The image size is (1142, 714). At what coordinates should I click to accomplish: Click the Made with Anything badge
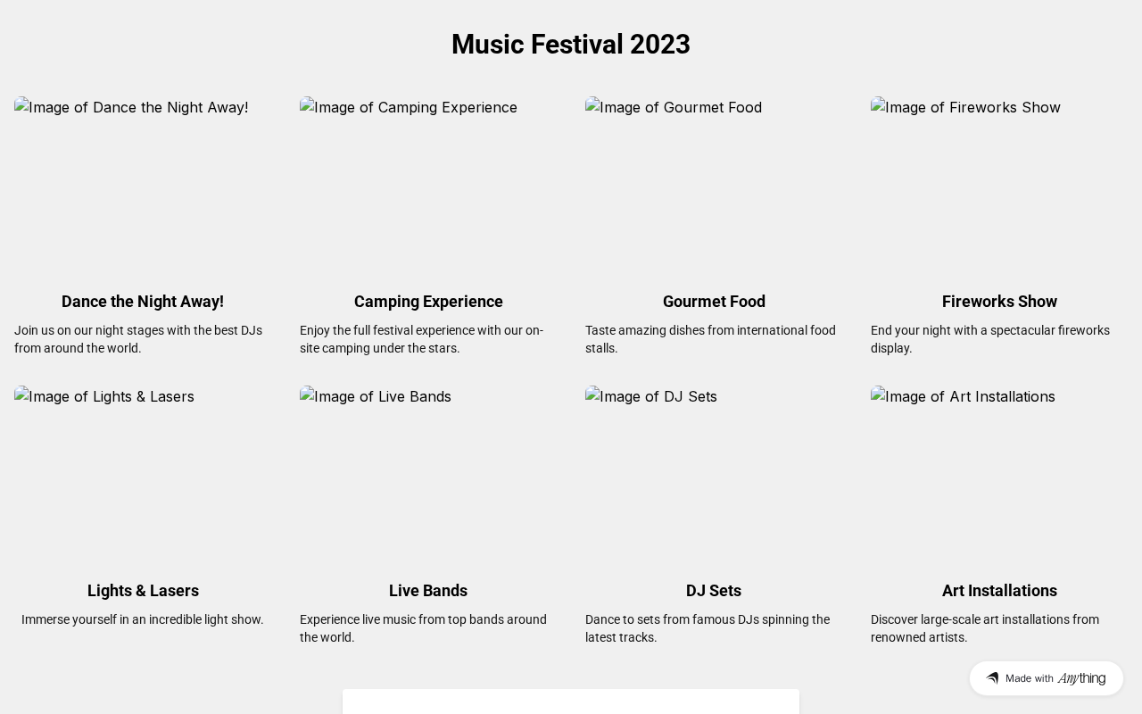(x=1046, y=678)
